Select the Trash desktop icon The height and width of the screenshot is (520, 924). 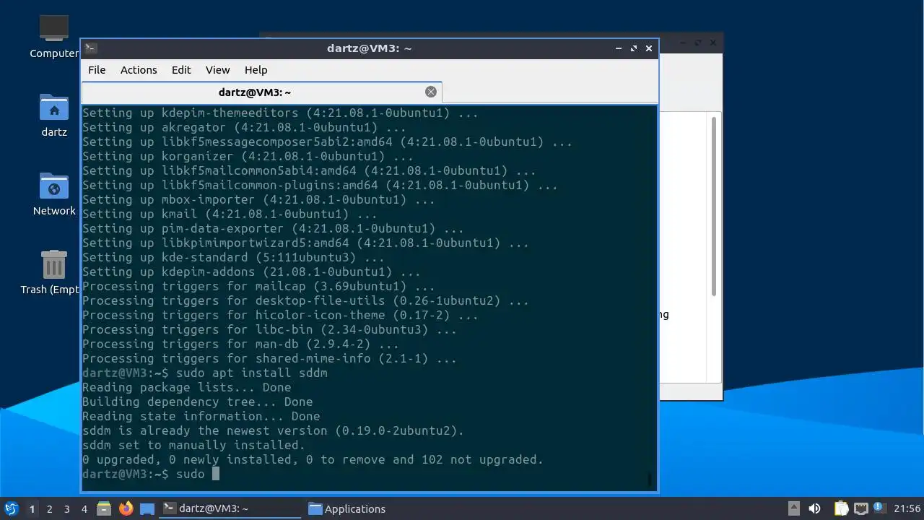[51, 272]
